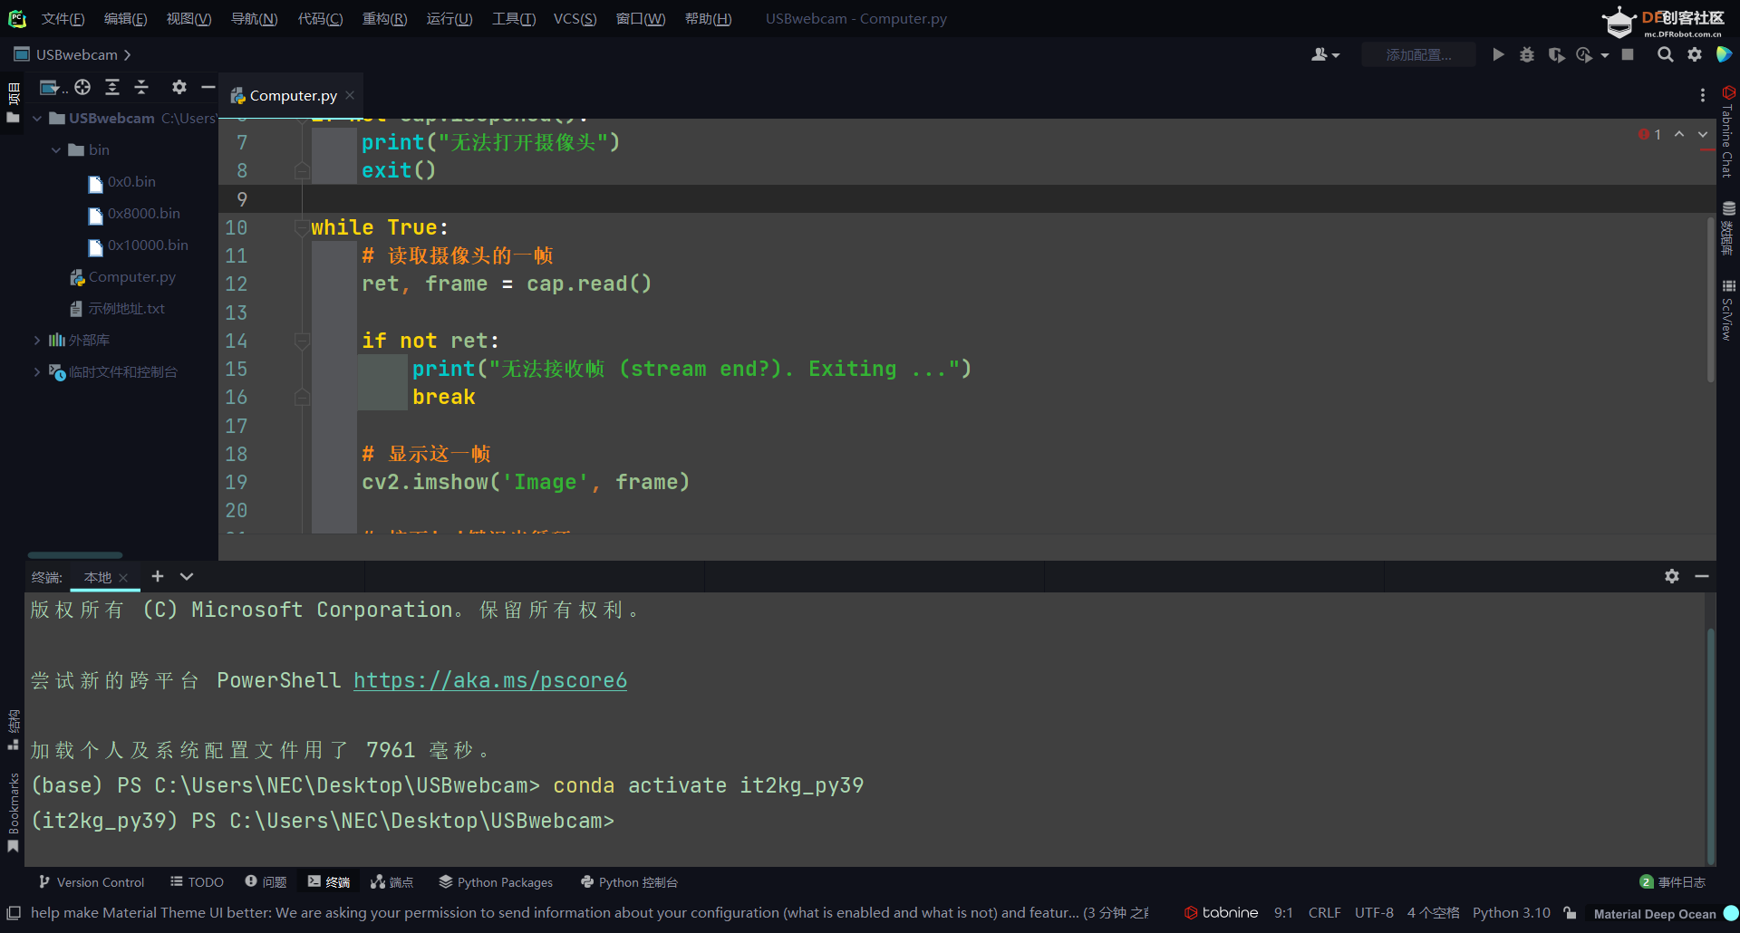
Task: Open Tabnine Chat side panel
Action: [x=1727, y=132]
